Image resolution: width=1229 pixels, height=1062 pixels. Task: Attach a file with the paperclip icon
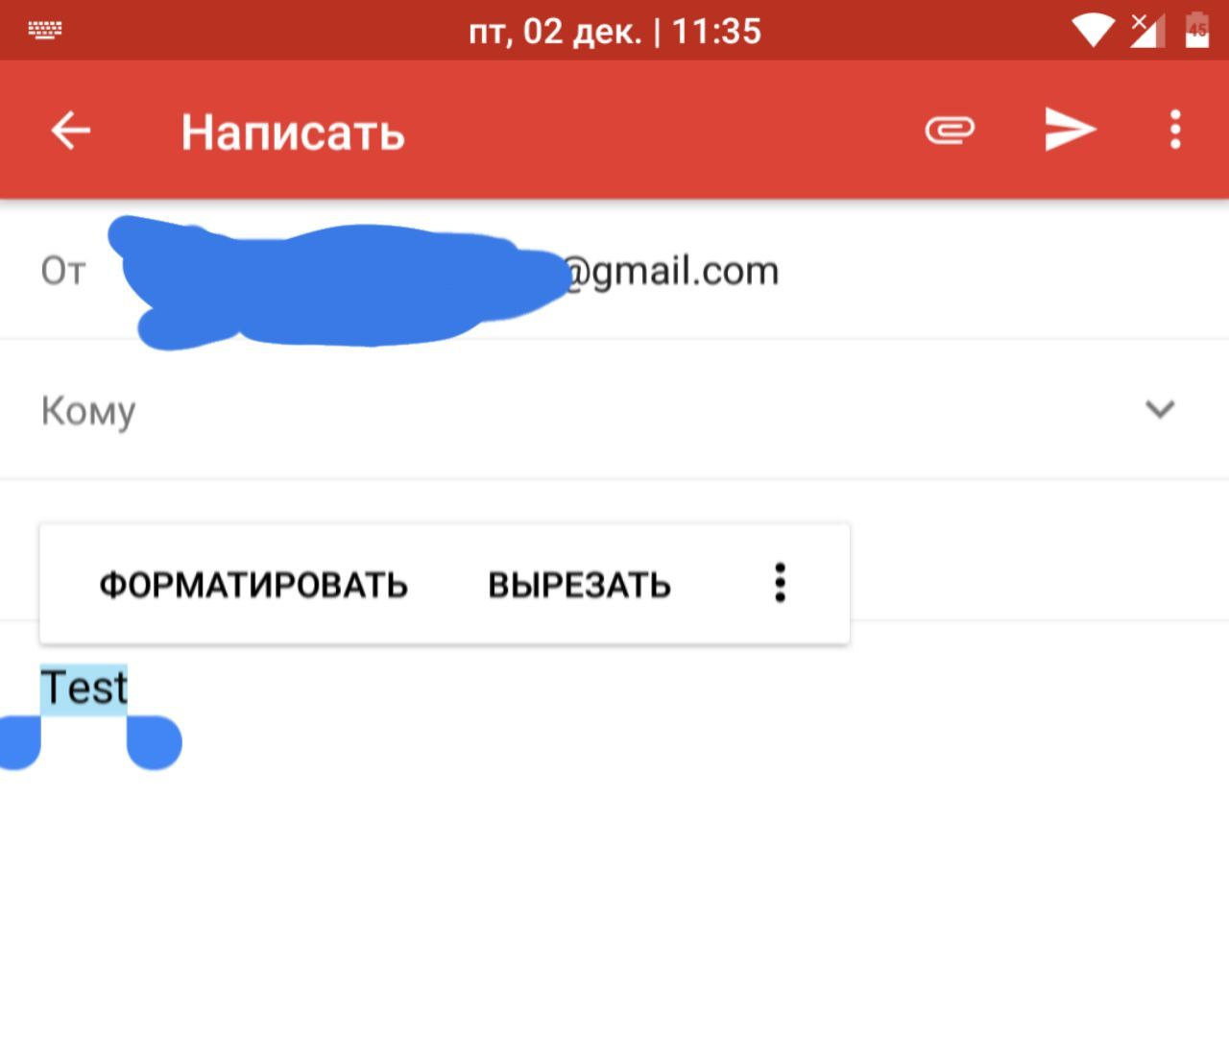pyautogui.click(x=950, y=130)
